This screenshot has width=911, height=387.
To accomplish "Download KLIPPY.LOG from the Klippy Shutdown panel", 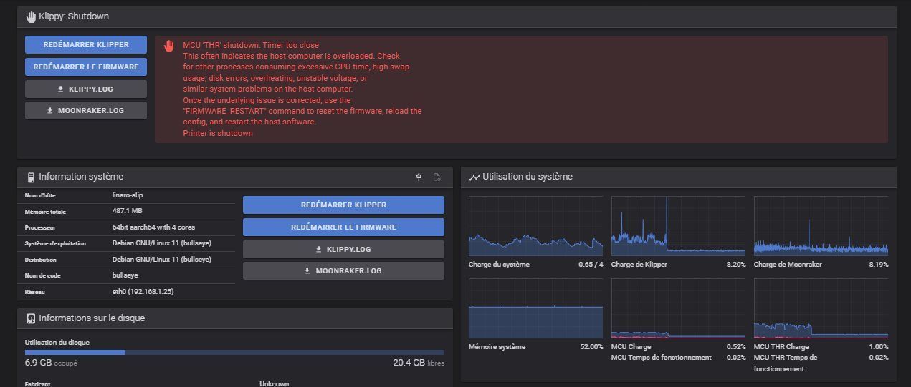I will pos(86,89).
